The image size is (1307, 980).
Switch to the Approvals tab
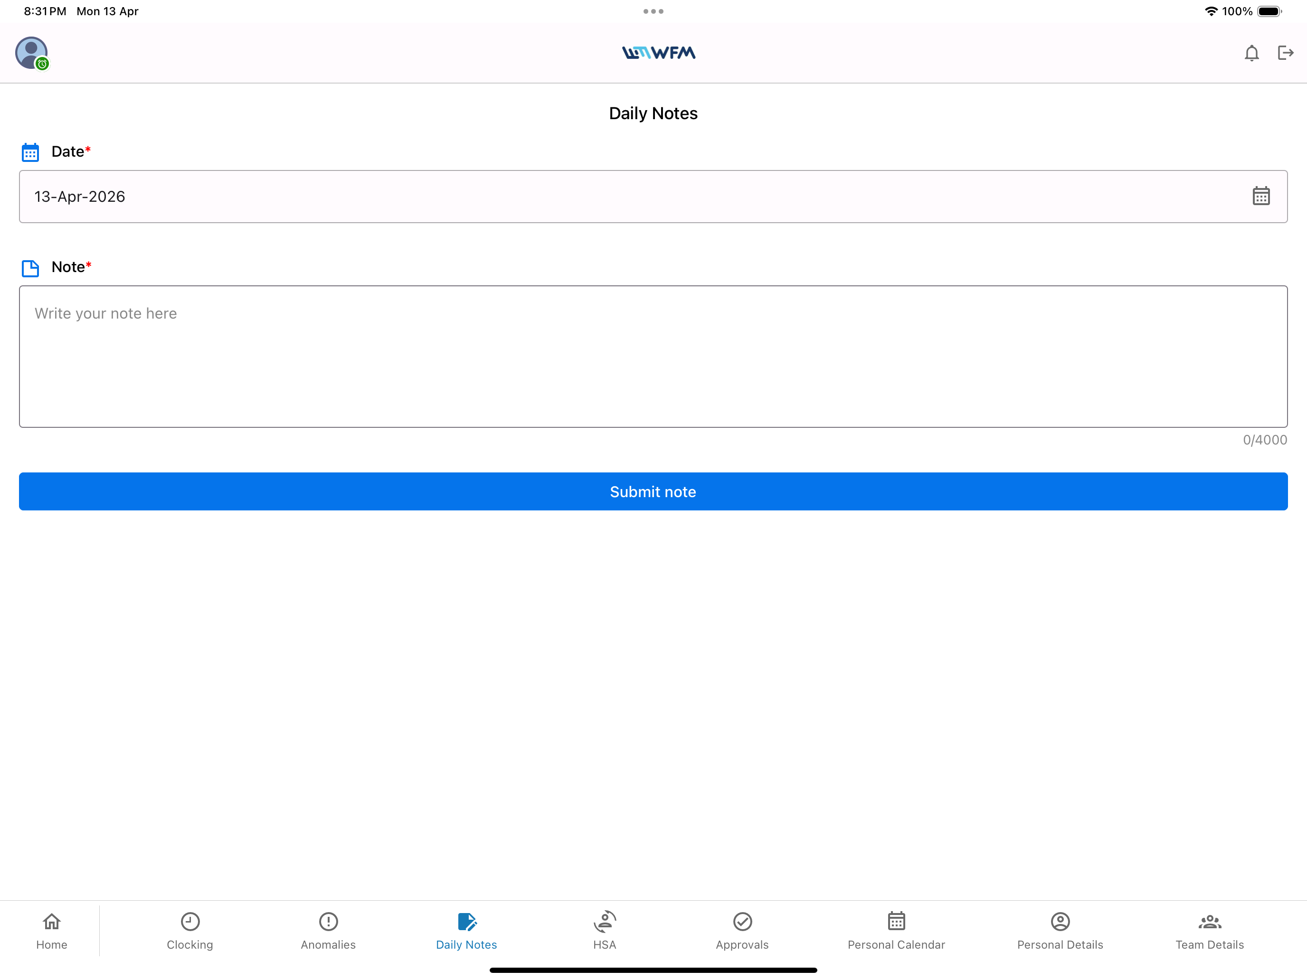[x=742, y=931]
